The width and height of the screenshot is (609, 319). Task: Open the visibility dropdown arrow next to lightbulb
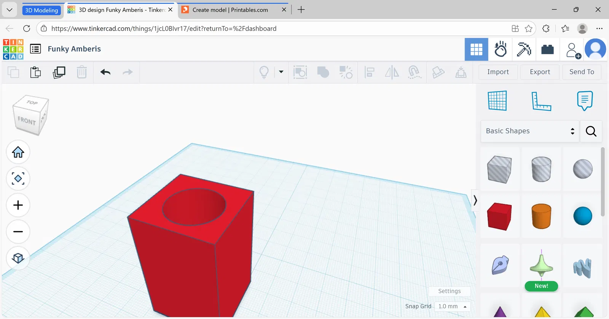click(281, 72)
